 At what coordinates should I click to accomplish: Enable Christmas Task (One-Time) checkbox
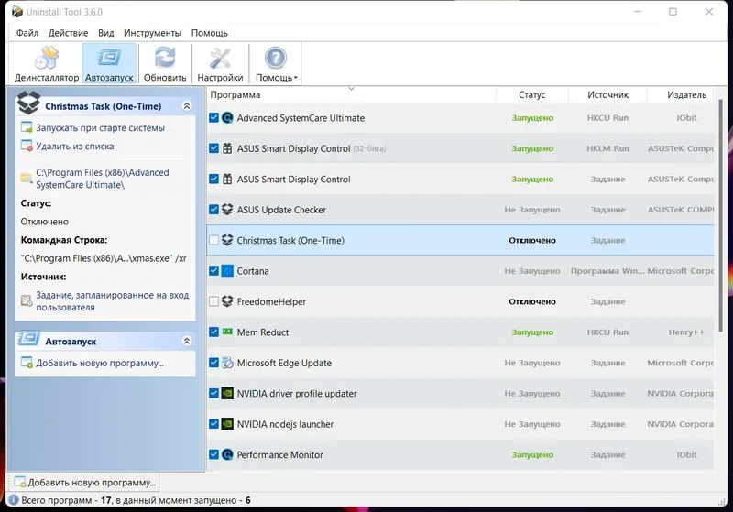213,240
